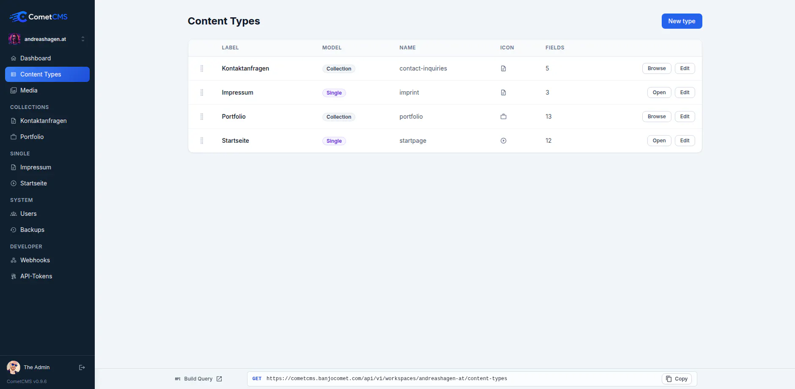The image size is (795, 389).
Task: Click the contact-inquiries name cell
Action: click(x=423, y=68)
